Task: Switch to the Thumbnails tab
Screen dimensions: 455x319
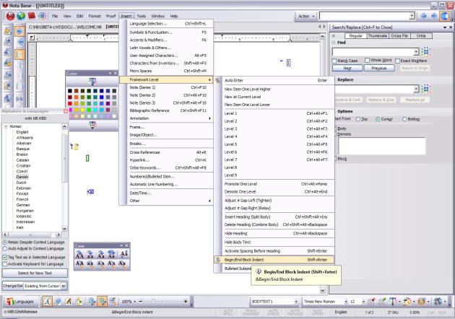Action: coord(378,36)
